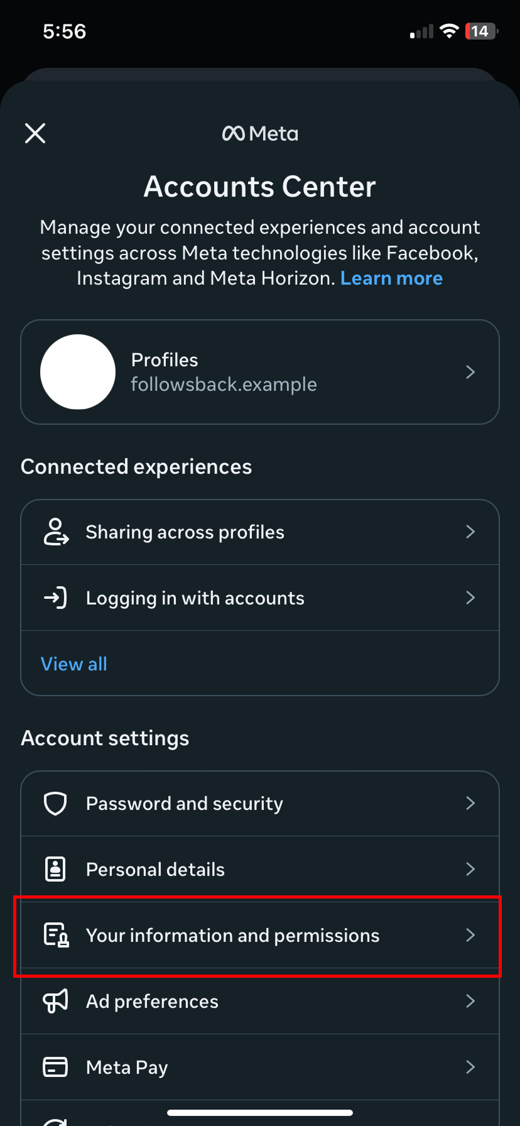
Task: Tap the Sharing across profiles person icon
Action: (55, 532)
